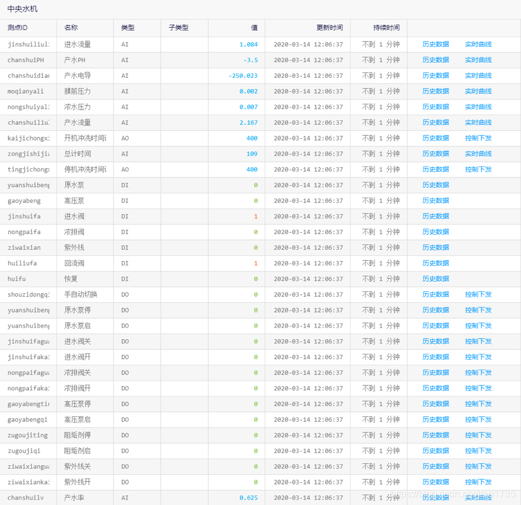The width and height of the screenshot is (521, 505).
Task: Open 历史数据 for the 回流阀 row
Action: click(x=435, y=263)
